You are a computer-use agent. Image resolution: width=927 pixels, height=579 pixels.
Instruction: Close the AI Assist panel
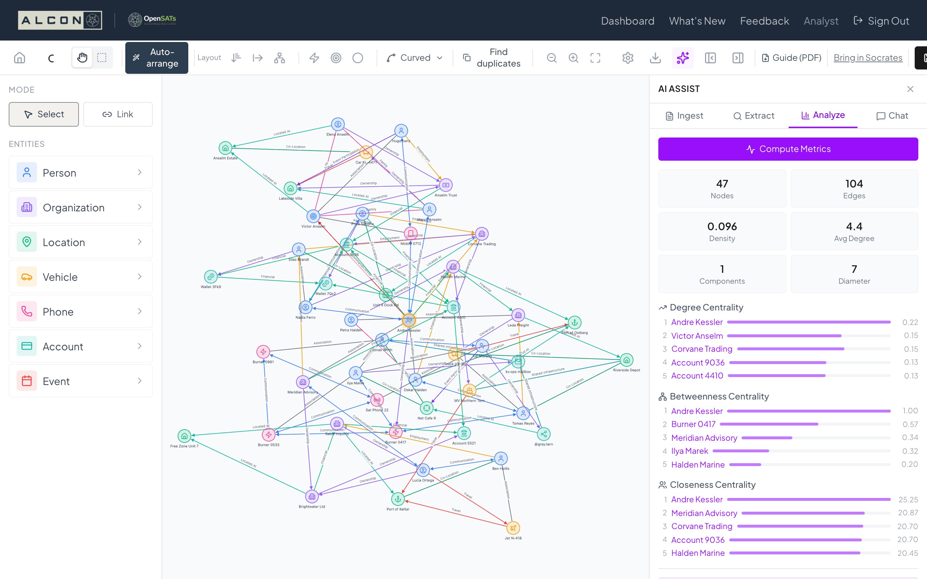click(x=910, y=89)
